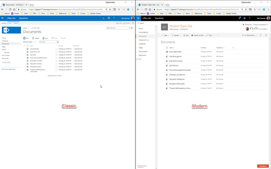Open settings gear in Modern window header
This screenshot has height=169, width=271.
tap(245, 18)
